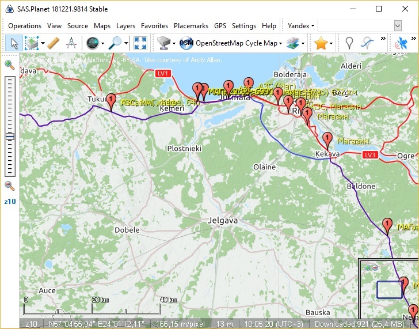Viewport: 419px width, 329px height.
Task: Expand the magnifier tool dropdown arrow
Action: click(126, 43)
